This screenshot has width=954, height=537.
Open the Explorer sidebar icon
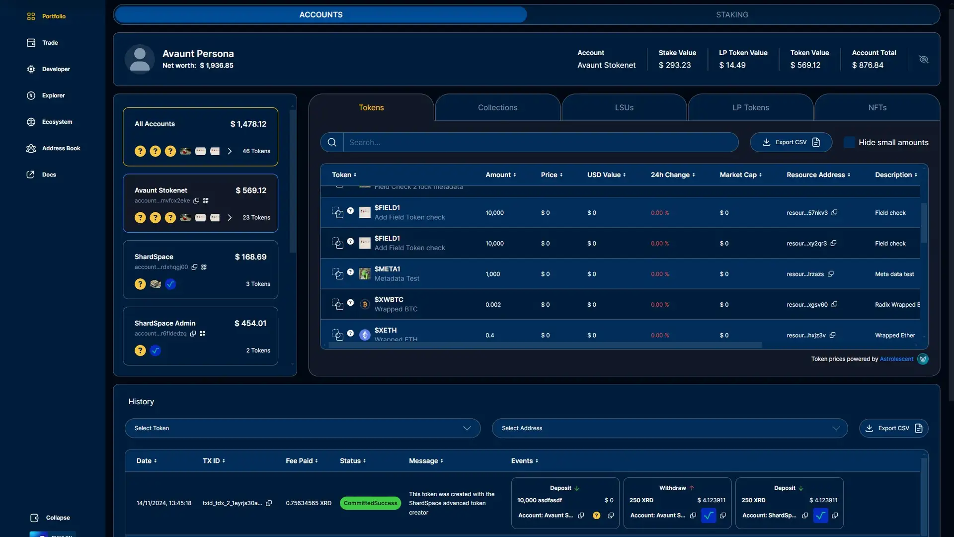coord(31,95)
